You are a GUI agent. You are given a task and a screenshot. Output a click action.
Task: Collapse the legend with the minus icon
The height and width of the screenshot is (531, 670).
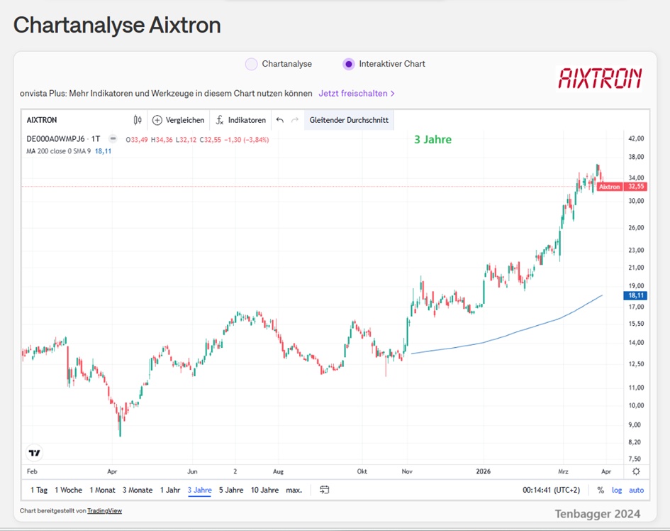click(113, 139)
